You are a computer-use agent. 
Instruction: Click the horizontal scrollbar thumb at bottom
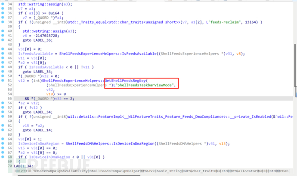tap(79, 175)
